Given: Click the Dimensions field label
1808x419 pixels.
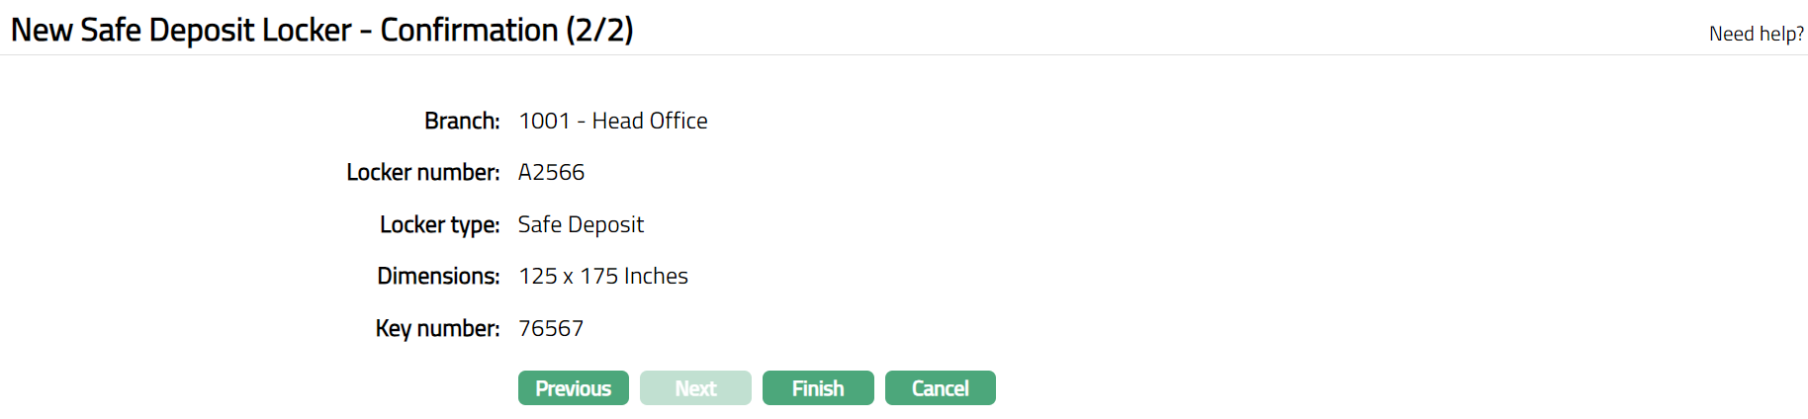Looking at the screenshot, I should tap(438, 277).
